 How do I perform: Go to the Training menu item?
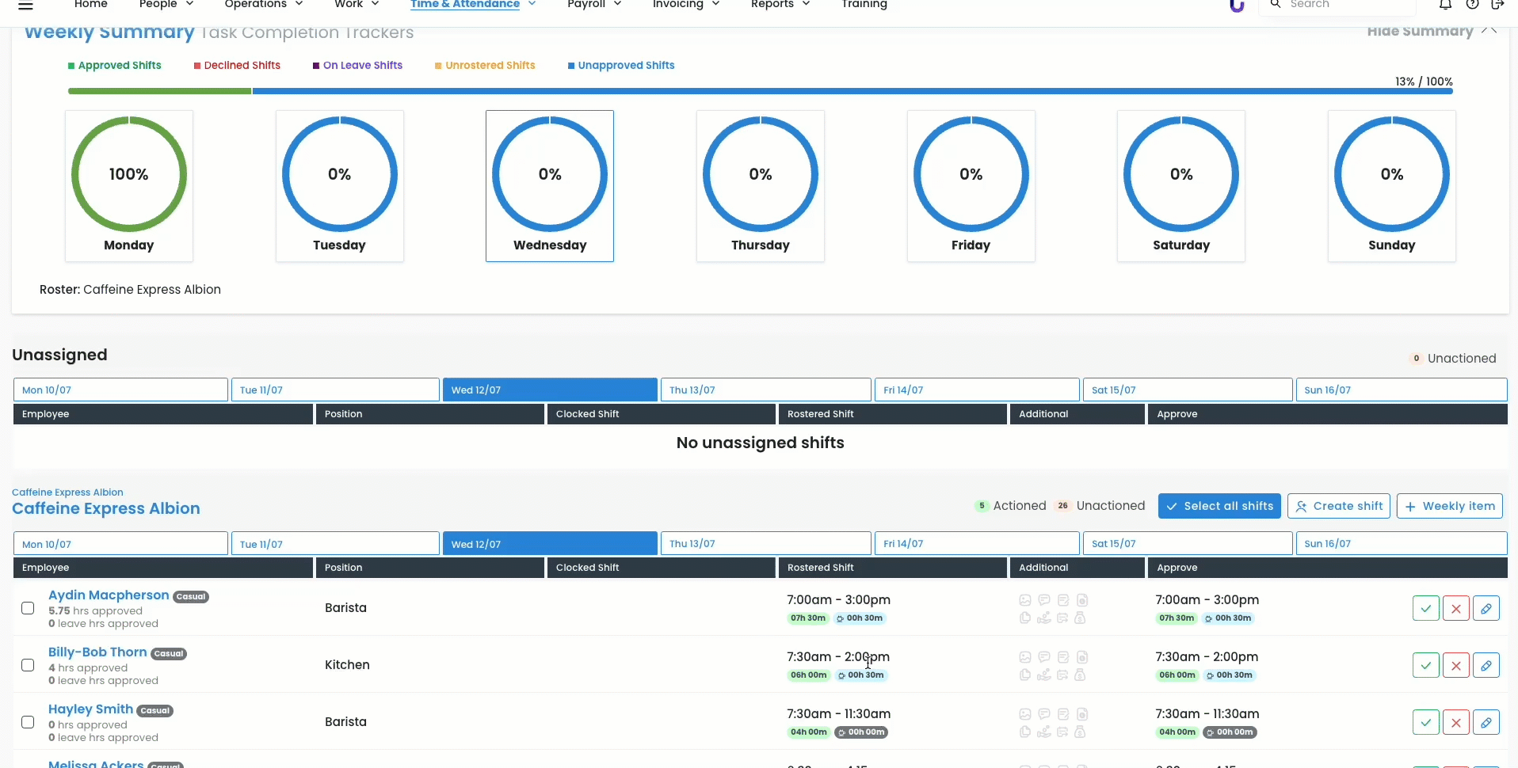864,5
